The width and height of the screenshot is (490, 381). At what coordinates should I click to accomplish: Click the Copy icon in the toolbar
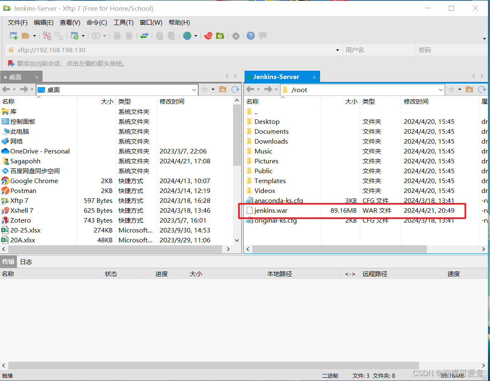click(x=159, y=36)
